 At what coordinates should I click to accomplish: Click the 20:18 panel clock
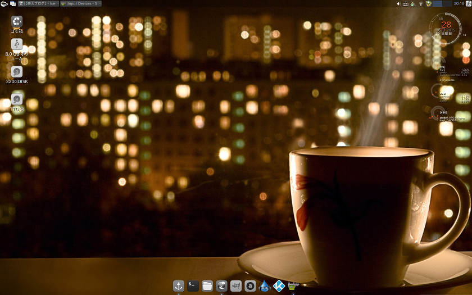tap(459, 3)
